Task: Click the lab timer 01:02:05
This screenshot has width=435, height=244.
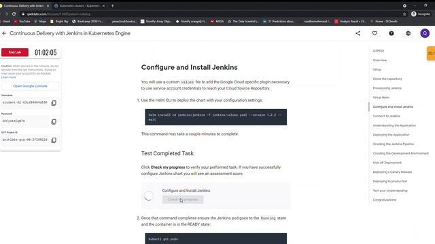Action: coord(46,52)
